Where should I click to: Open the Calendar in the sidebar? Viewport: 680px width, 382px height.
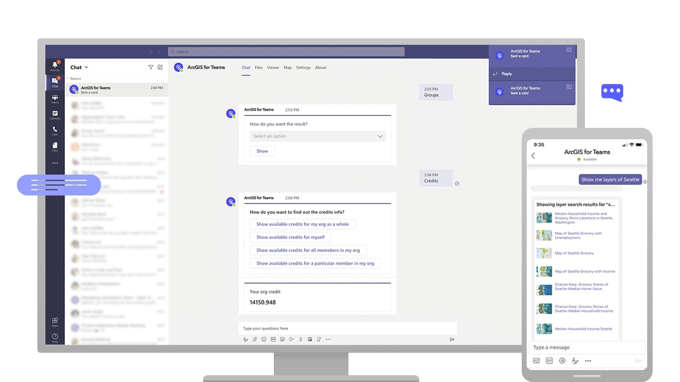coord(55,115)
